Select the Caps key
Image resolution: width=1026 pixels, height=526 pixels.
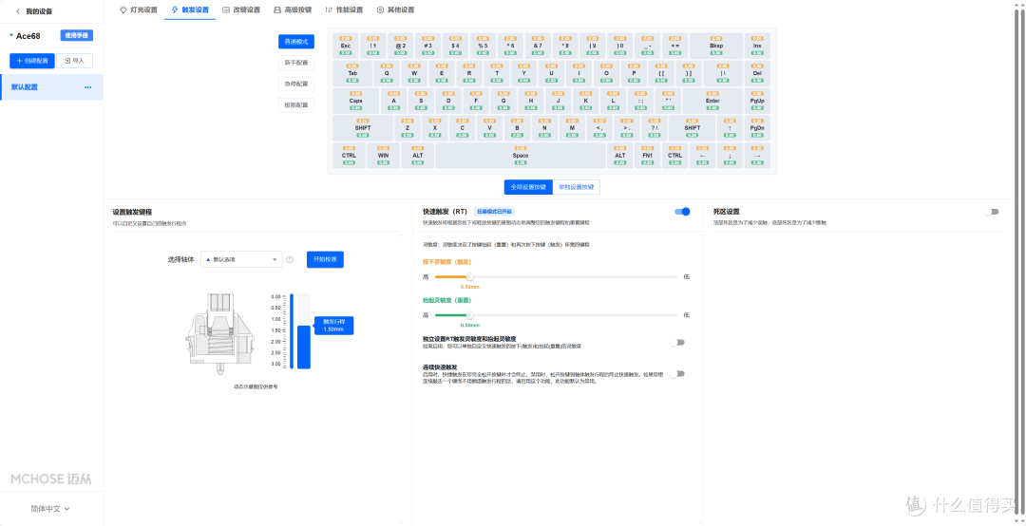[x=356, y=101]
